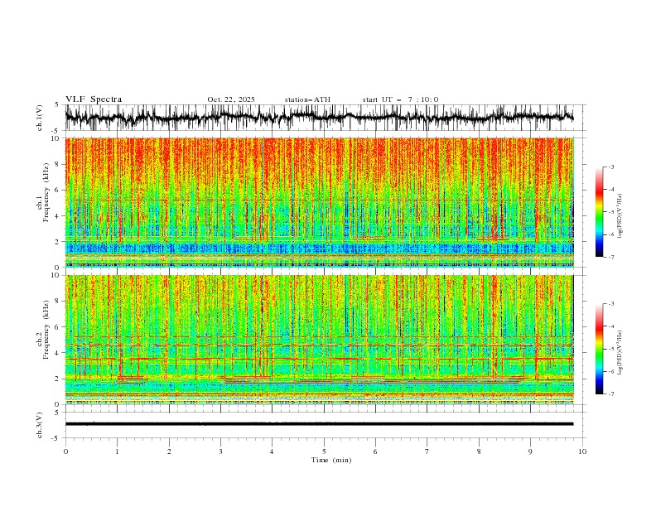Click inside the ch.1 spectrogram panel
656x507 pixels.
319,202
